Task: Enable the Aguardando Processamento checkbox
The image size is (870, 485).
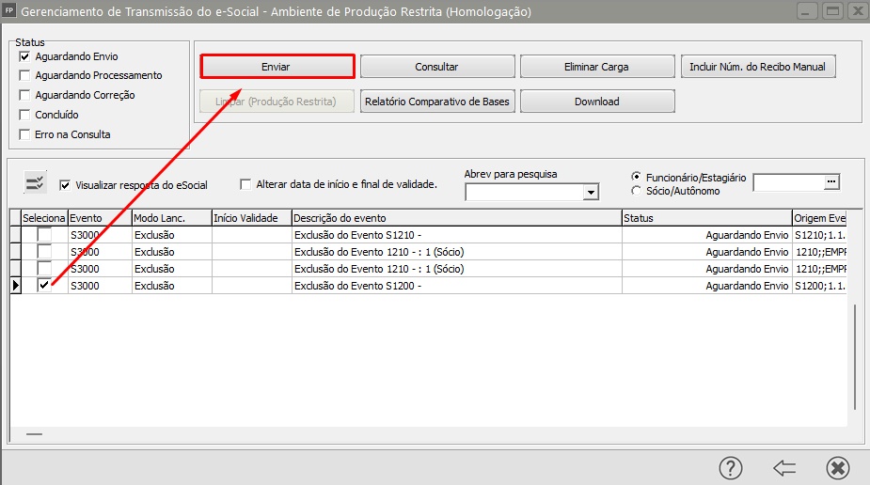Action: (24, 75)
